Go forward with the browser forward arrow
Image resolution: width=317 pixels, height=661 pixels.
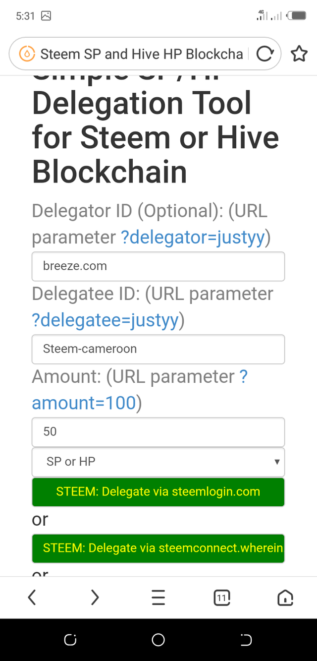coord(95,598)
